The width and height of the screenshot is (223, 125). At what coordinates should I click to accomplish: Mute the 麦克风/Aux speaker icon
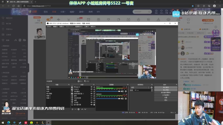coord(122,91)
